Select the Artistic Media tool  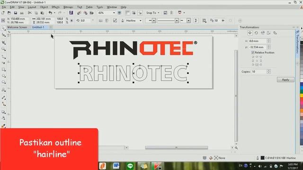[3, 63]
